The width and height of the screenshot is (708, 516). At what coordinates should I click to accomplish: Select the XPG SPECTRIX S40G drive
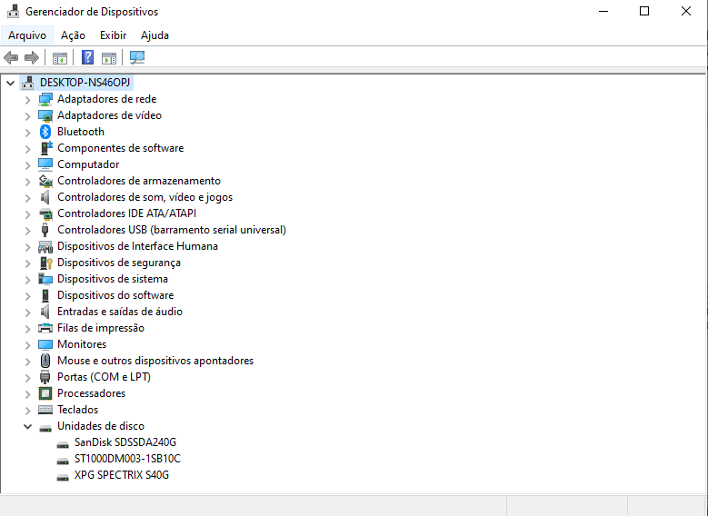click(x=122, y=475)
